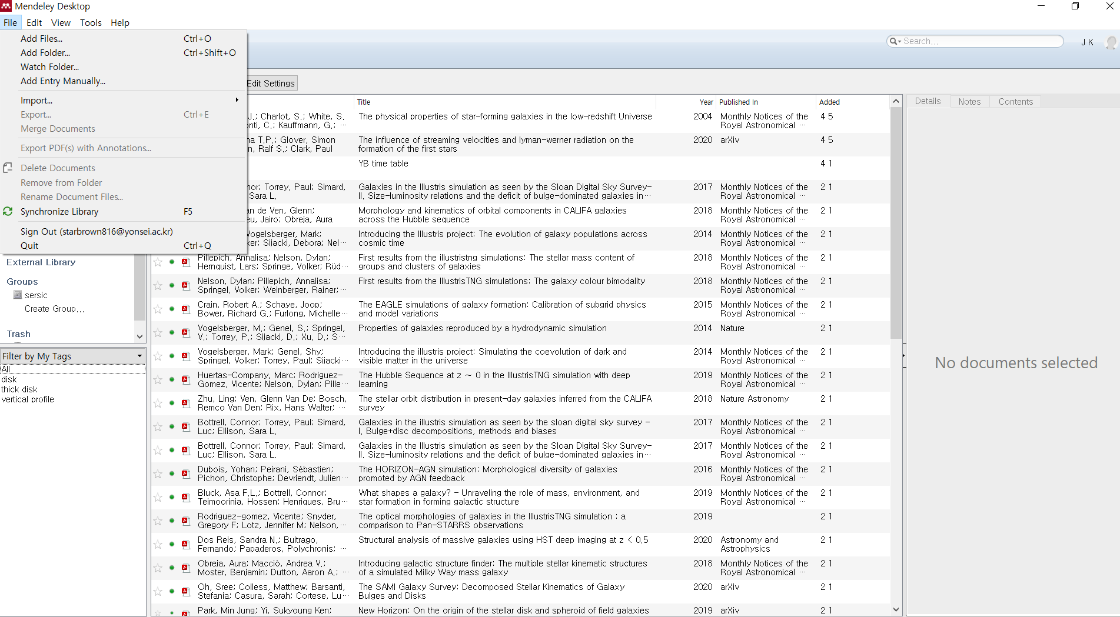The image size is (1120, 617).
Task: Open the Tools menu
Action: (91, 22)
